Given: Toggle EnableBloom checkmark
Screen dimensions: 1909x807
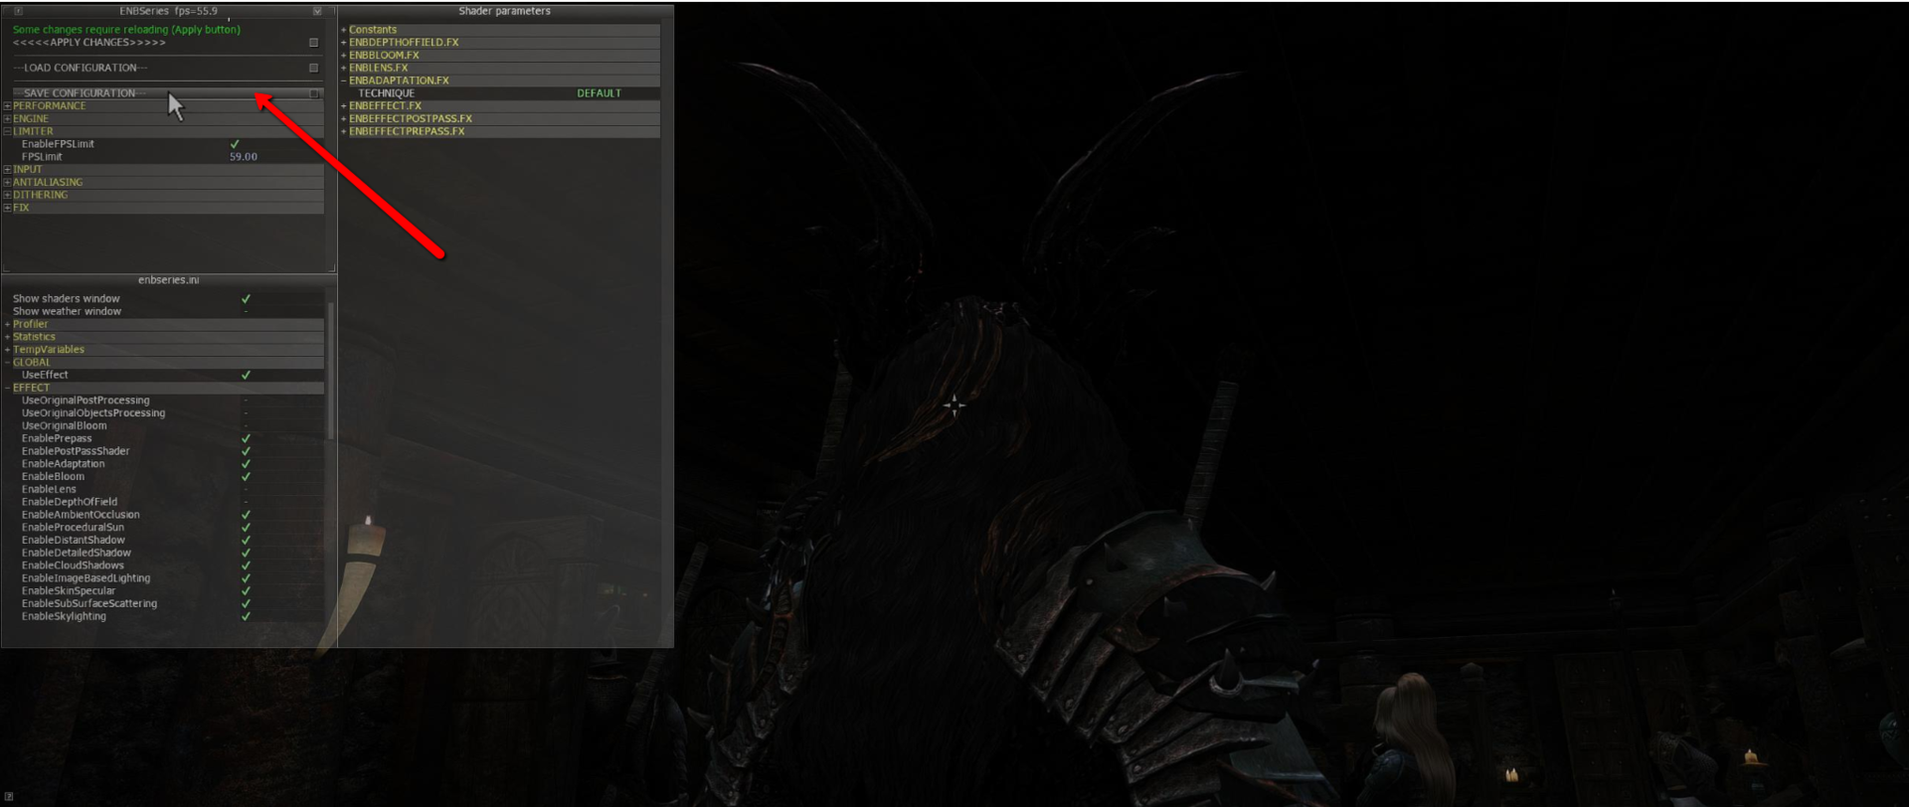Looking at the screenshot, I should pos(246,477).
